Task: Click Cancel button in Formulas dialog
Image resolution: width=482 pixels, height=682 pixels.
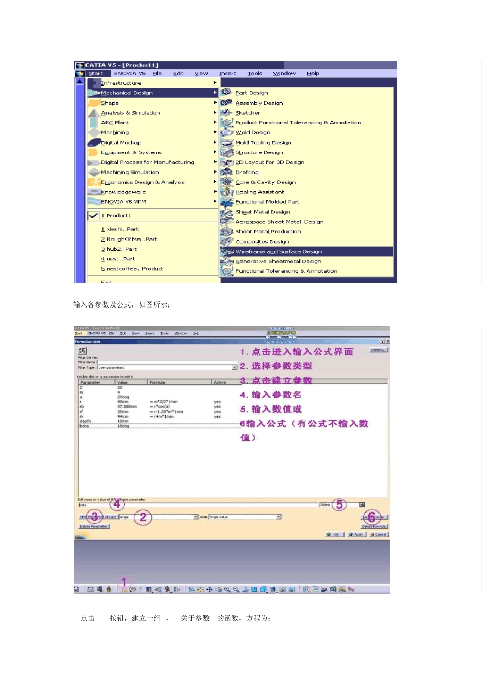Action: [x=378, y=534]
